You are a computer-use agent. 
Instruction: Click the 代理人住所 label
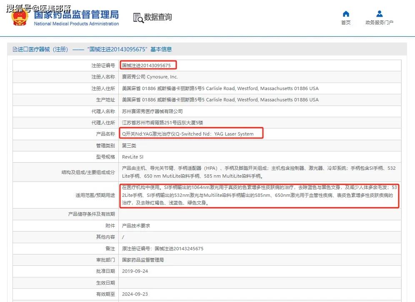click(103, 123)
